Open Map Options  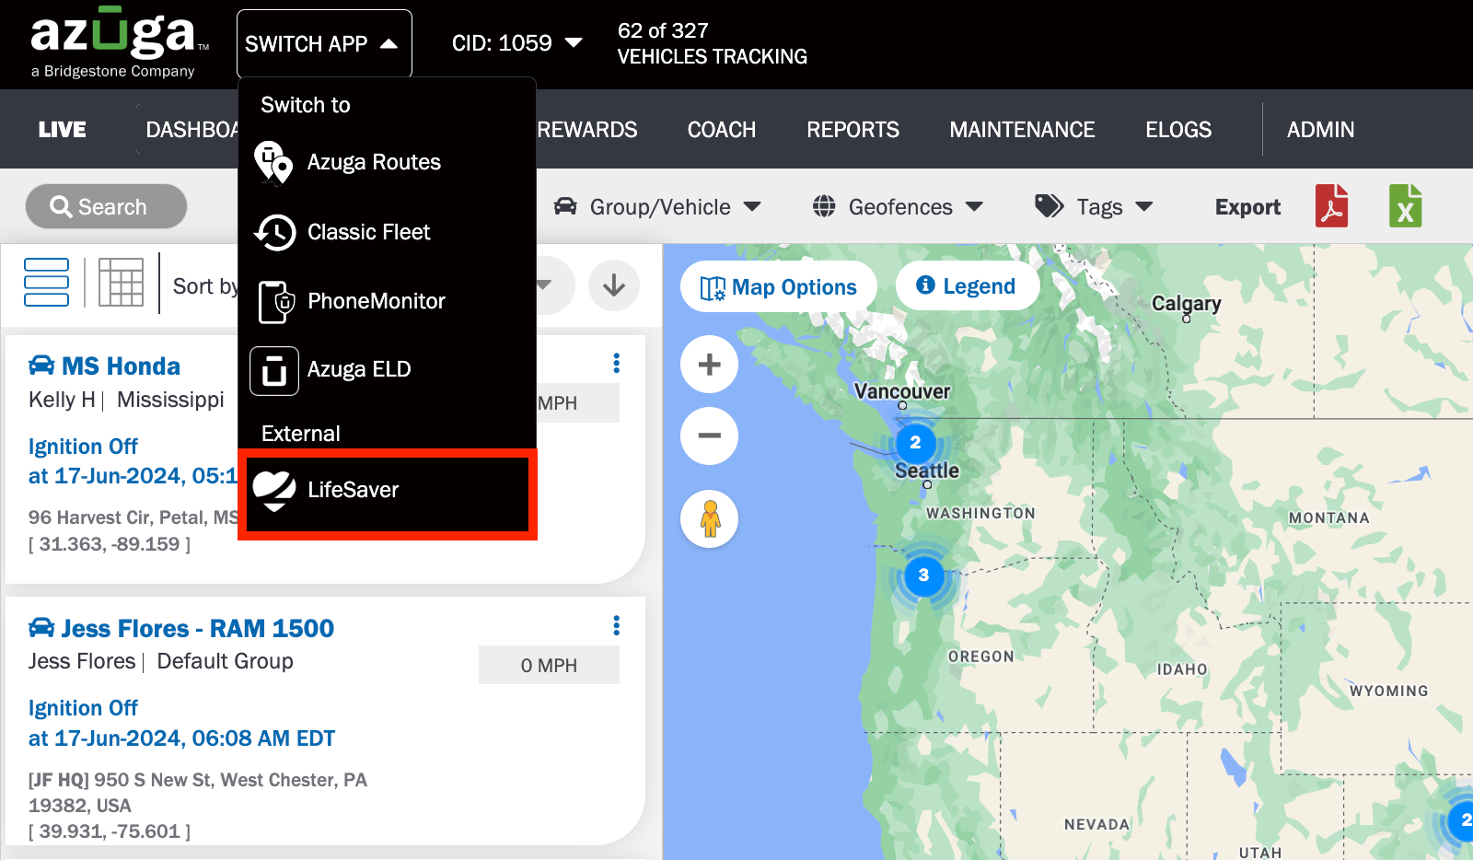(779, 287)
